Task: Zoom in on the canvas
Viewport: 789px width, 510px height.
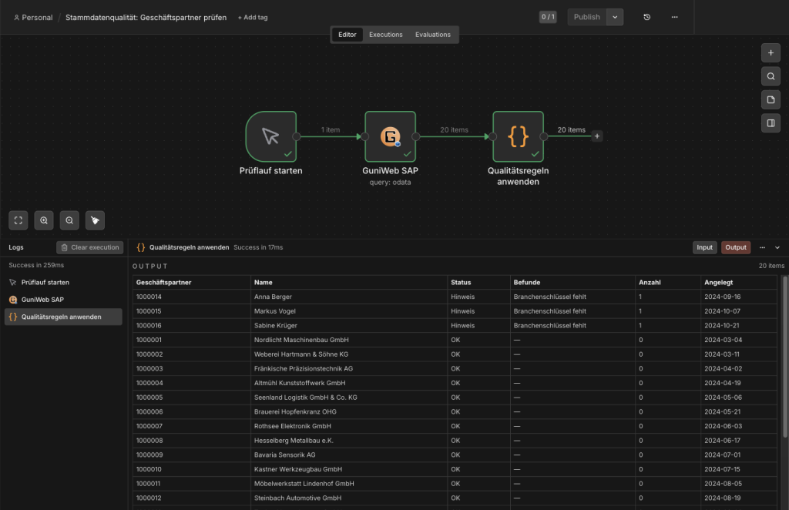Action: (44, 220)
